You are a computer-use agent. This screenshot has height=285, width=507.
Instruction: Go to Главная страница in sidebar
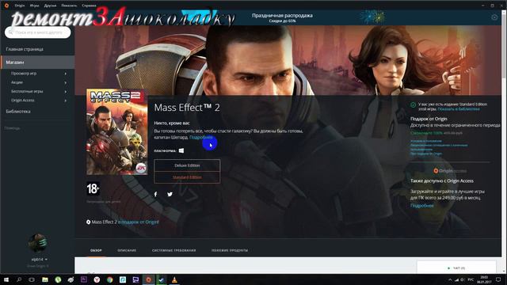tap(25, 49)
